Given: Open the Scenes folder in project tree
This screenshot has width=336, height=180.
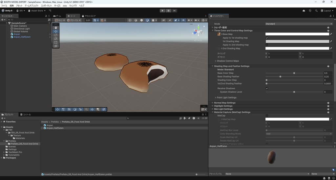Looking at the screenshot, I should point(12,147).
